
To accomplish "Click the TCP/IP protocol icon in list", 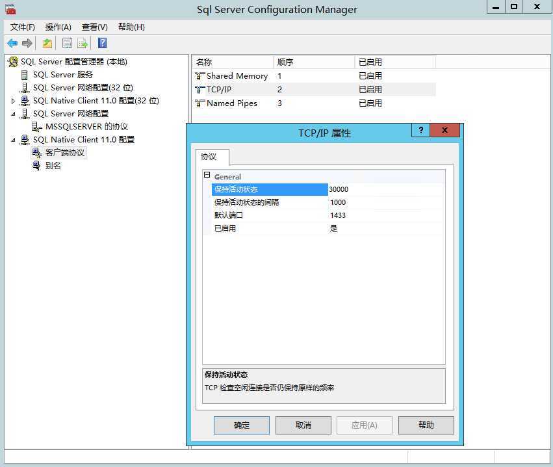I will pos(200,90).
